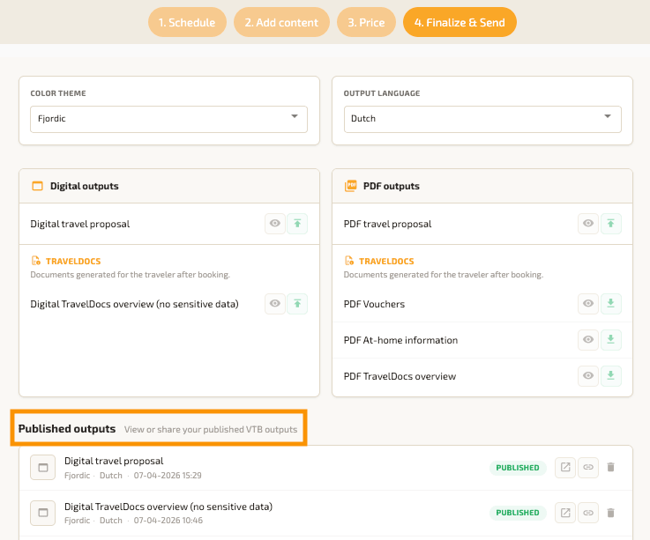Open the 3. Price step
650x540 pixels.
pos(366,22)
